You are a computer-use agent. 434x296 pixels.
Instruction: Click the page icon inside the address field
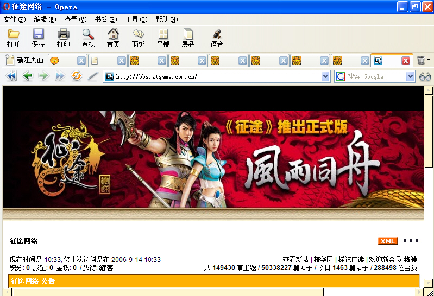click(x=109, y=76)
